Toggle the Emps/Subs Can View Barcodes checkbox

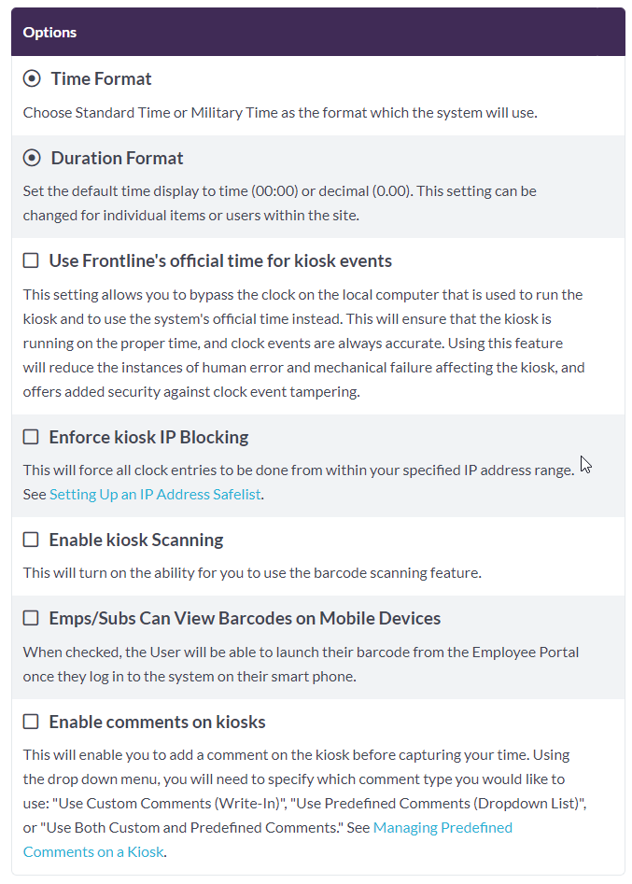31,618
